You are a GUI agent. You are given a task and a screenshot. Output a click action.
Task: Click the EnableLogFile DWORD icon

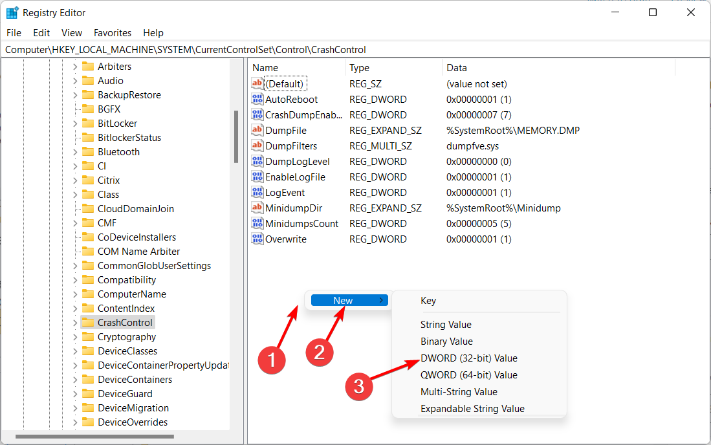[x=257, y=177]
